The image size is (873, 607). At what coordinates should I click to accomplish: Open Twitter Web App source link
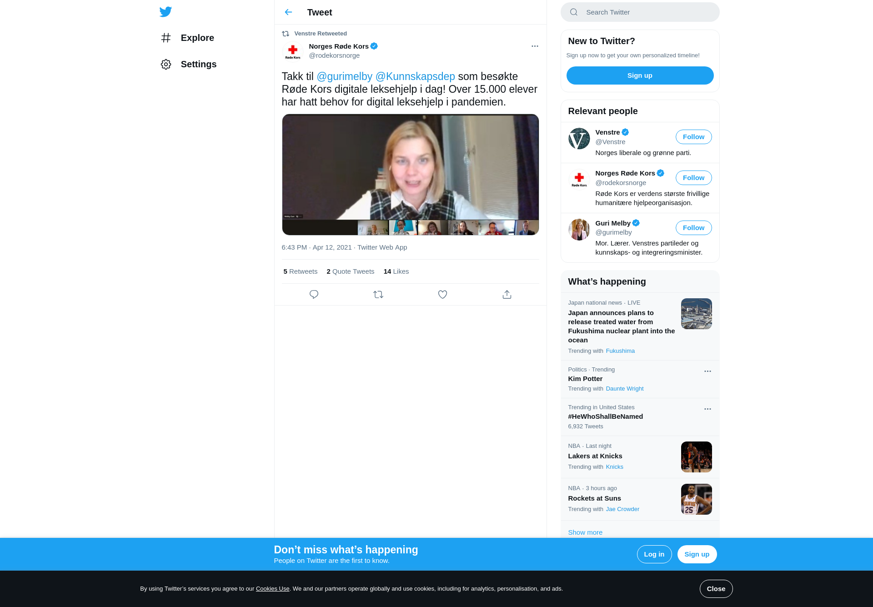pyautogui.click(x=382, y=247)
